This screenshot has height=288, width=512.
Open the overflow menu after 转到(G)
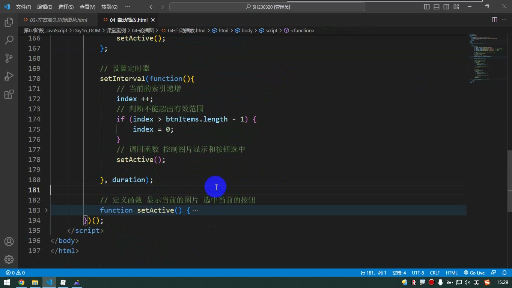tap(128, 7)
